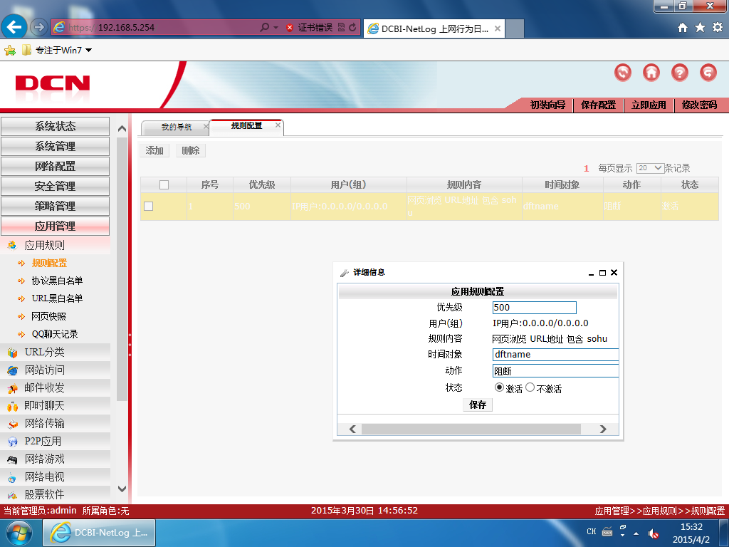Viewport: 729px width, 547px height.
Task: Click the browser forward arrow button
Action: [39, 28]
